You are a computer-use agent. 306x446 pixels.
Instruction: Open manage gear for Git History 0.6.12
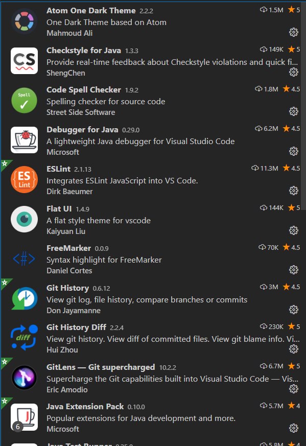point(294,310)
